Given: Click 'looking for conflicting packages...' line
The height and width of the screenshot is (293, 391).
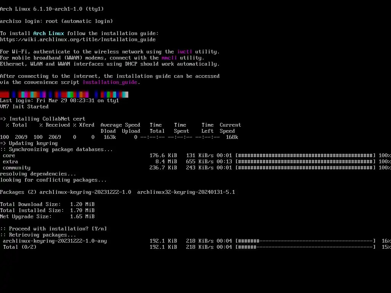Looking at the screenshot, I should point(53,180).
